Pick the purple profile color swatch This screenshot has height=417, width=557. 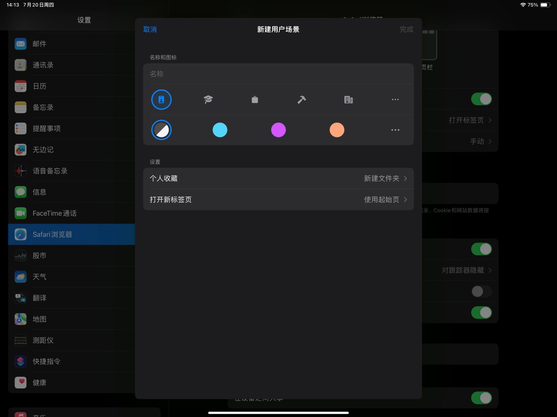[278, 130]
